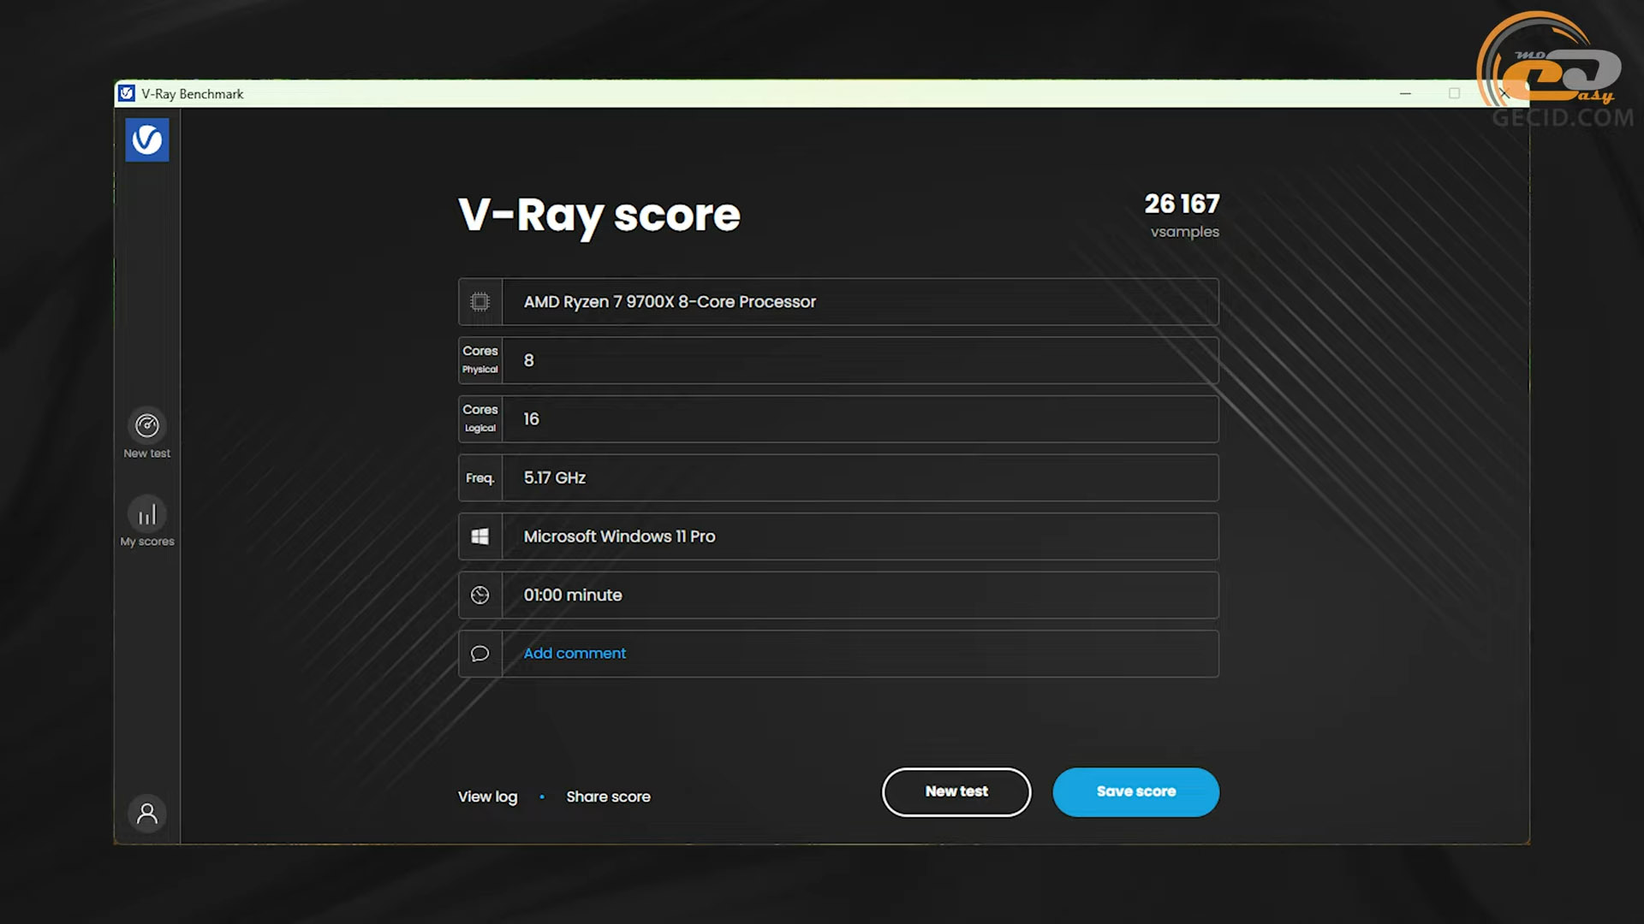Viewport: 1644px width, 924px height.
Task: Click the vsamples label under score
Action: click(x=1184, y=232)
